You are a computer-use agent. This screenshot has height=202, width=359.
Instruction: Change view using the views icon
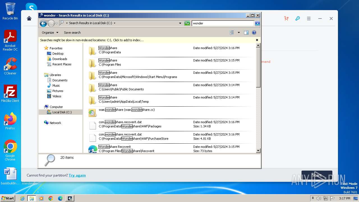click(232, 33)
